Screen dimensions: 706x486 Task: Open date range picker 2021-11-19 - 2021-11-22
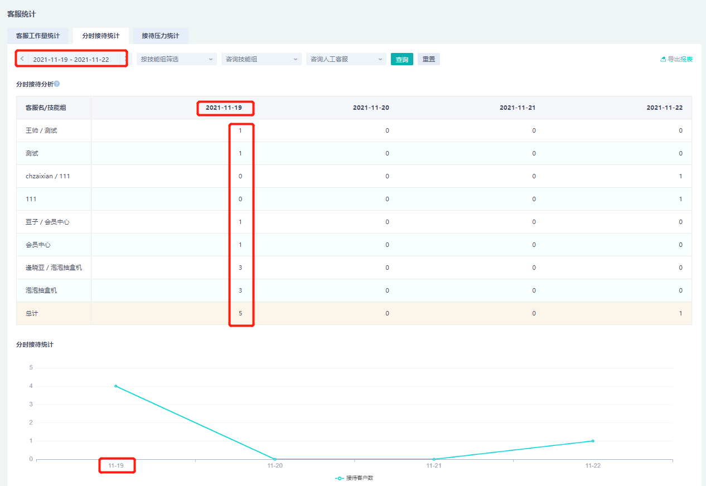pos(71,59)
